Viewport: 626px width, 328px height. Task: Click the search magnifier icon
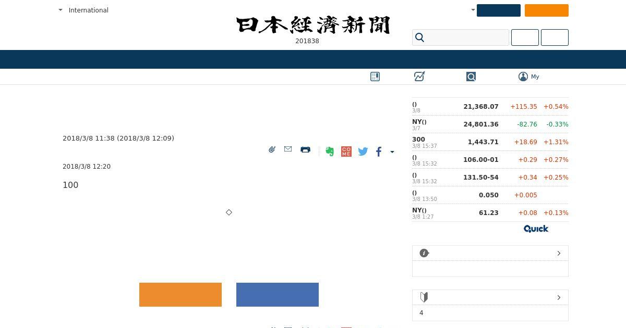[420, 37]
